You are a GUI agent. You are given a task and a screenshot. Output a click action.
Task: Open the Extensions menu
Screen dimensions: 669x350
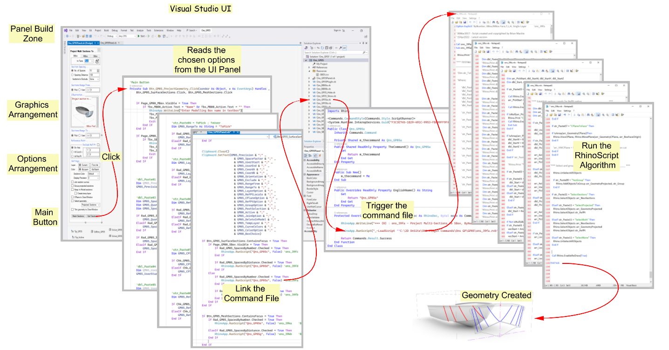[159, 30]
